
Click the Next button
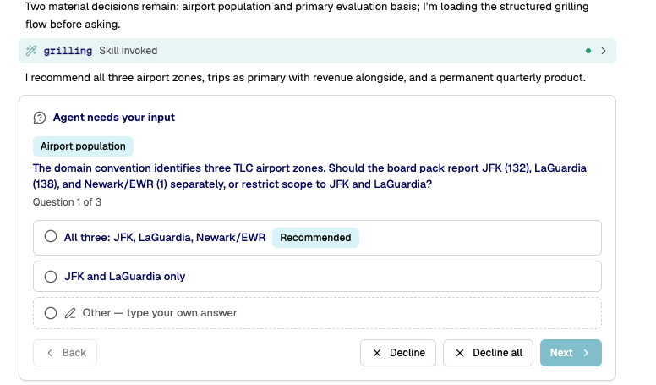click(571, 353)
